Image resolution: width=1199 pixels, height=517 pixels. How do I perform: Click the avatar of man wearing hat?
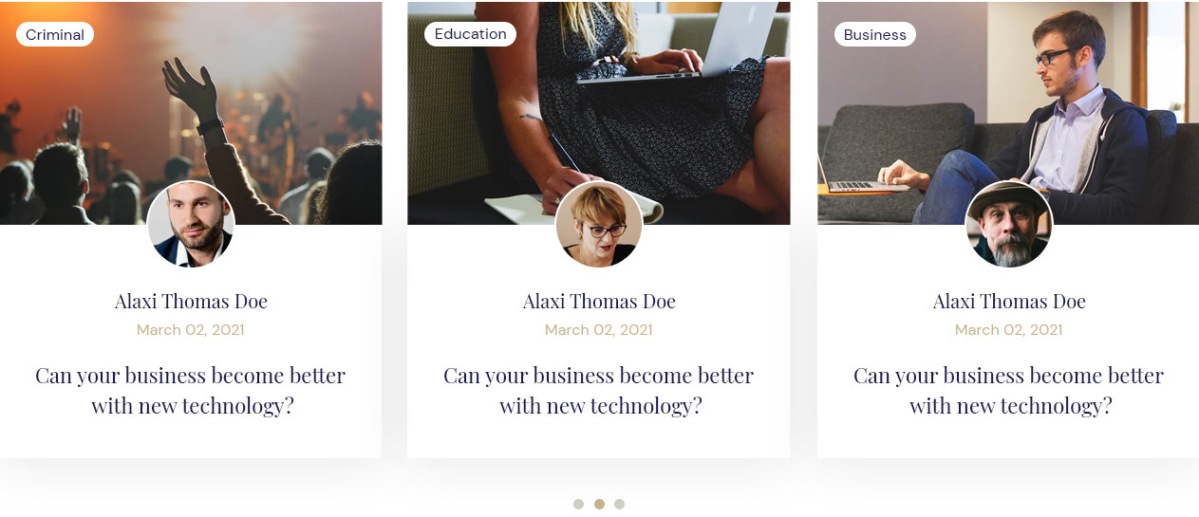(x=1009, y=224)
